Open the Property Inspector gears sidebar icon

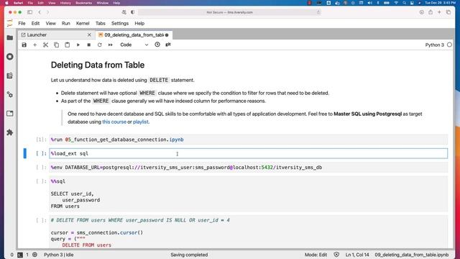[x=9, y=94]
